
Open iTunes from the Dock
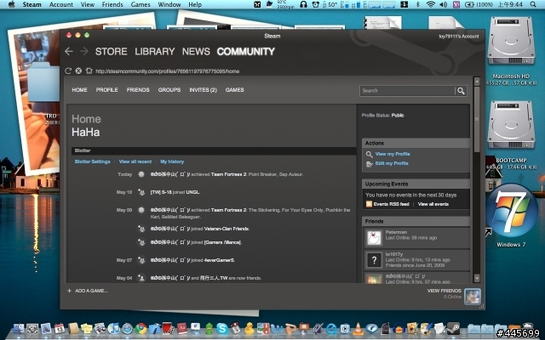(113, 328)
